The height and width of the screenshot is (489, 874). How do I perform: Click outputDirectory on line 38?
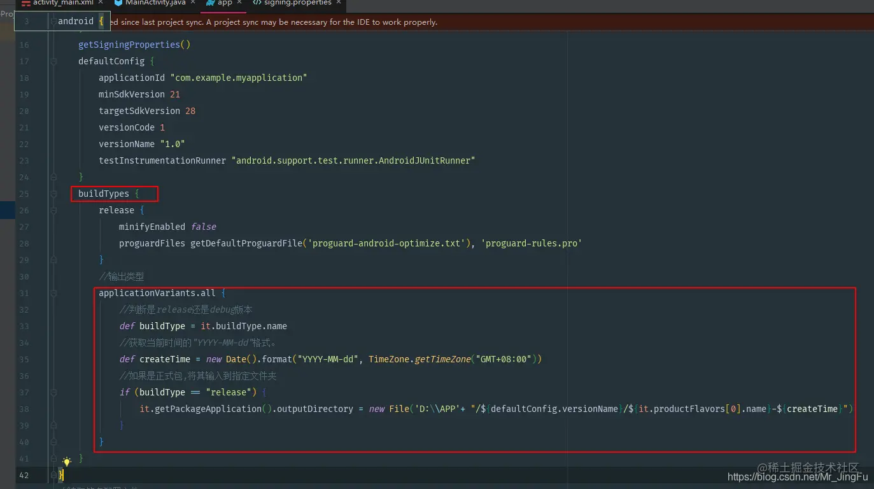[x=315, y=409]
